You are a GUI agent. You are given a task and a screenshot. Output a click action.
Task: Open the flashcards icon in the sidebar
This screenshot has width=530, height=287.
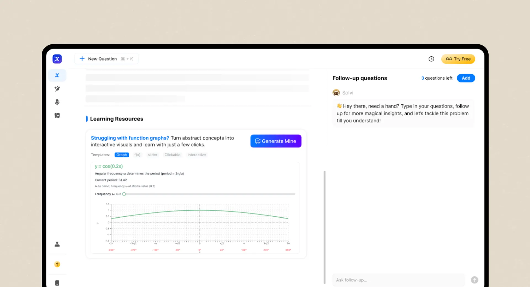[x=57, y=115]
